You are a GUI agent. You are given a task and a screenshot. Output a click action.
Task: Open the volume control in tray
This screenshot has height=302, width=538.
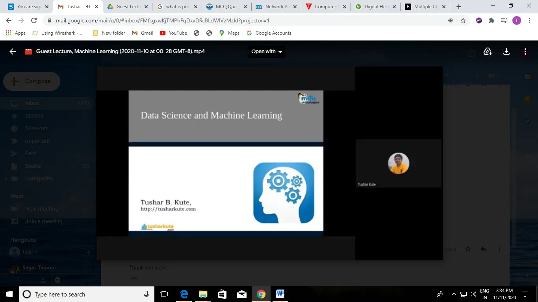coord(473,294)
